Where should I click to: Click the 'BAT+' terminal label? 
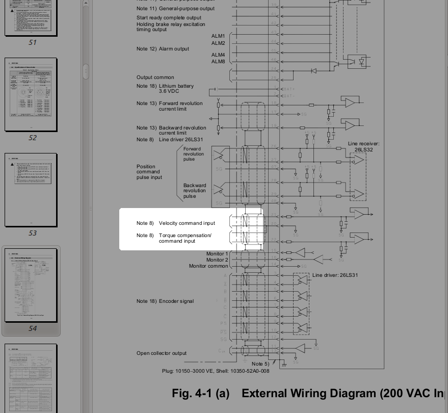(x=289, y=89)
